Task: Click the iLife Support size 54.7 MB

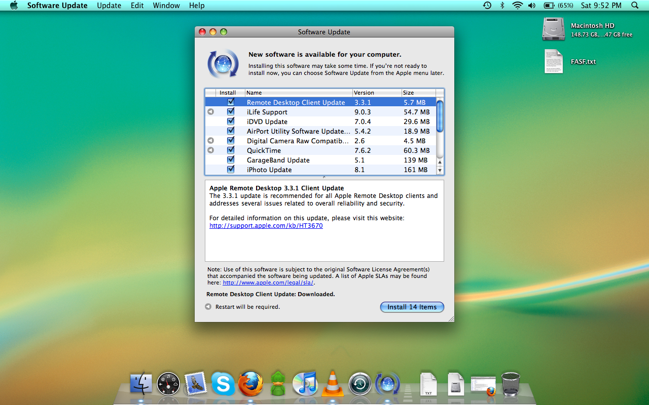Action: click(x=417, y=112)
